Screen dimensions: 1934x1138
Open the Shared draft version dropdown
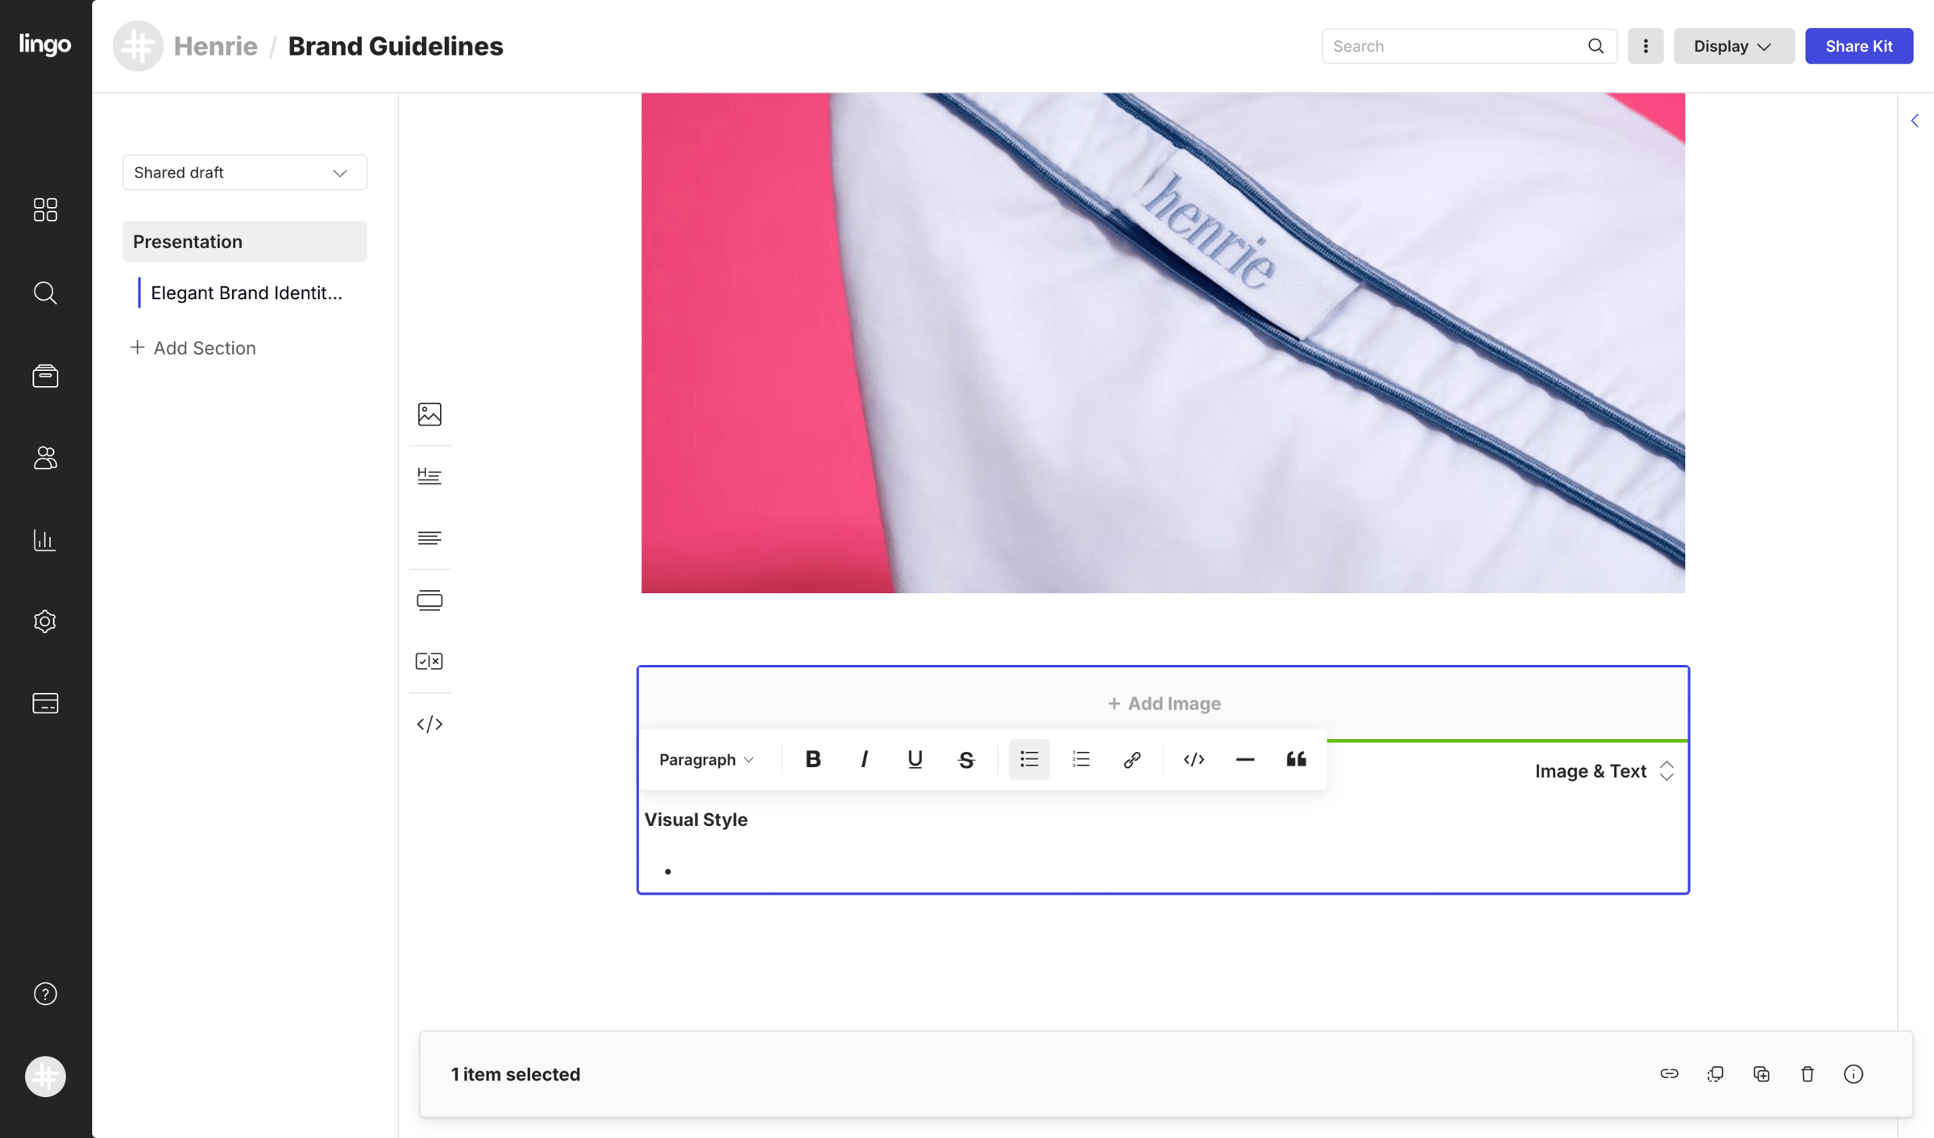(x=244, y=172)
